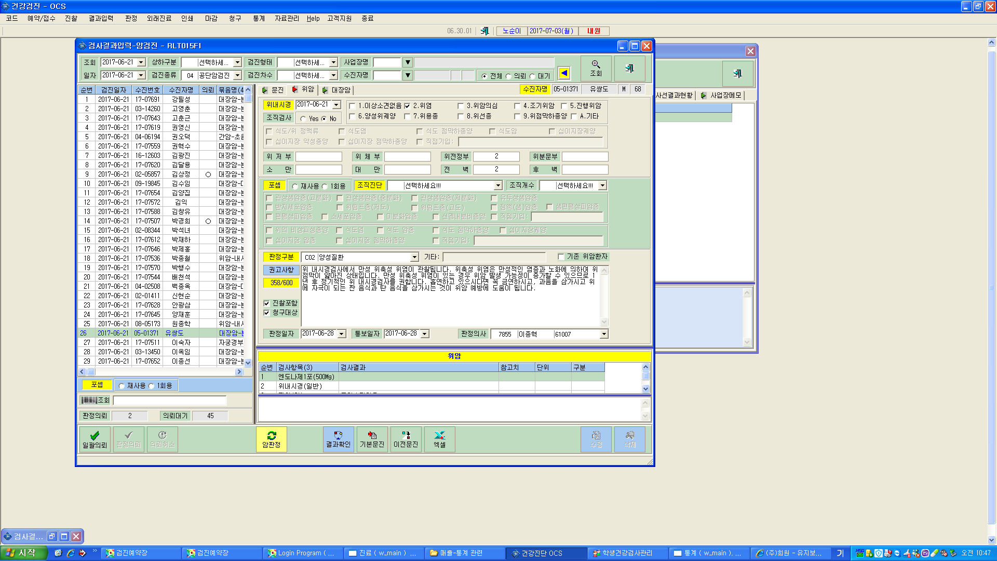
Task: Click the 기본문진 icon button
Action: (372, 439)
